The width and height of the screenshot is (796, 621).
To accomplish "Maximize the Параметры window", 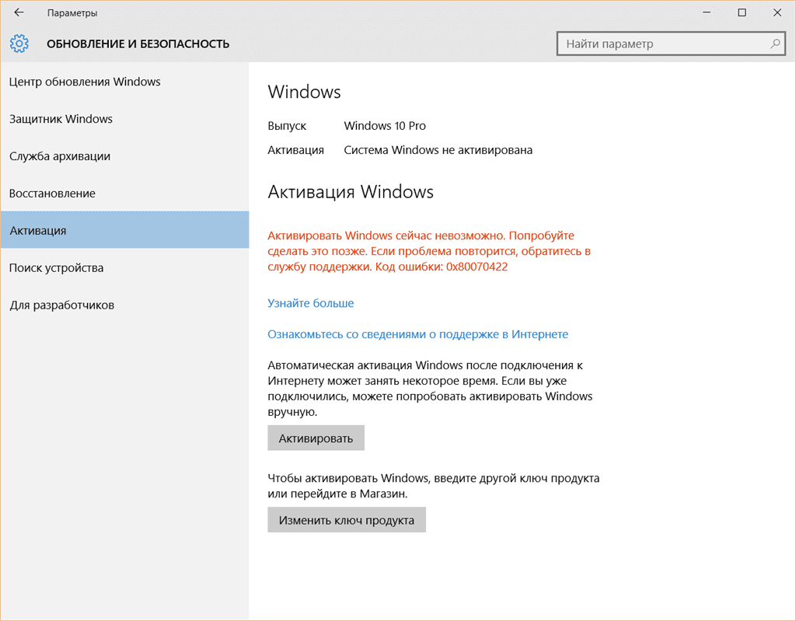I will [x=742, y=12].
